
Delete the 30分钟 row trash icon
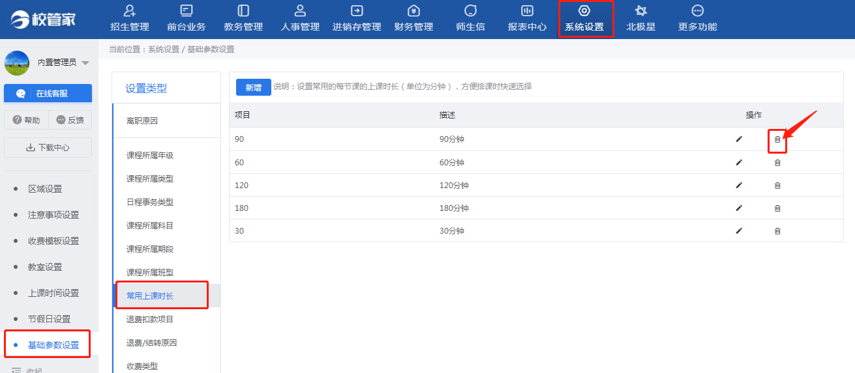[777, 231]
